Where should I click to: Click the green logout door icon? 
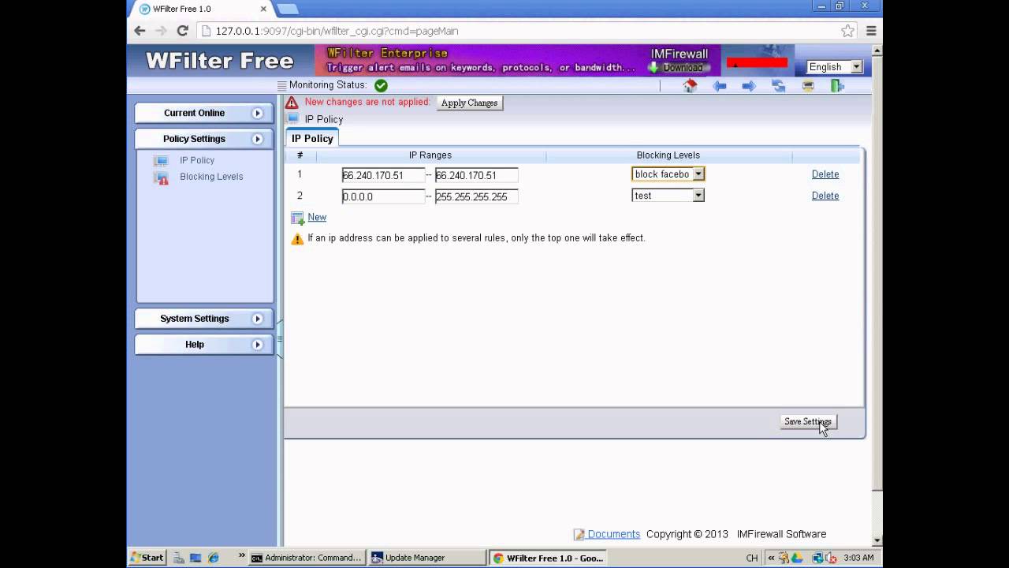click(837, 86)
